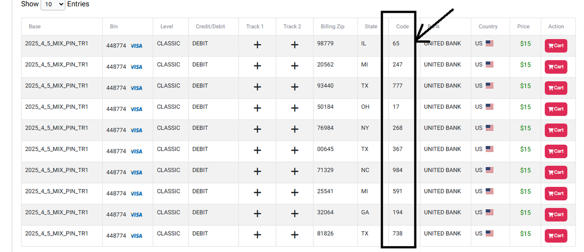Expand Track 1 plus in 81826 row

click(x=257, y=235)
